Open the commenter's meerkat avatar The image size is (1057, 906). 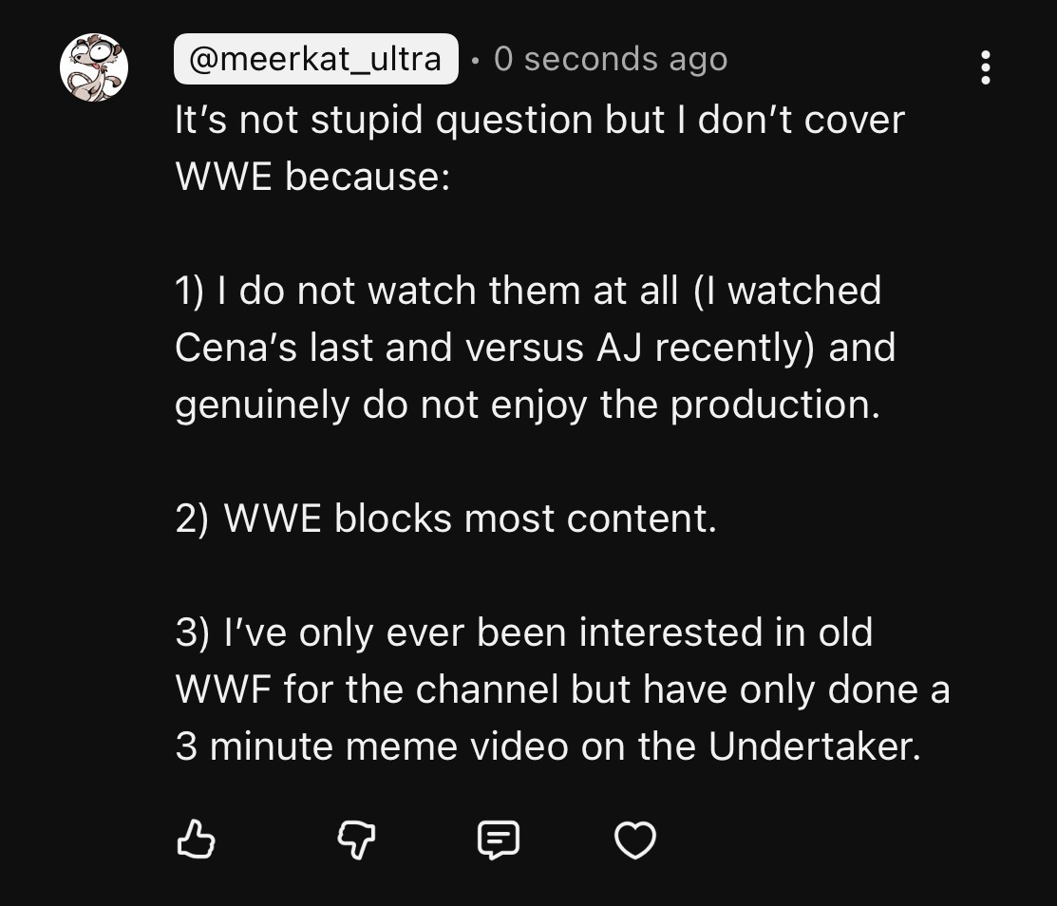coord(94,67)
